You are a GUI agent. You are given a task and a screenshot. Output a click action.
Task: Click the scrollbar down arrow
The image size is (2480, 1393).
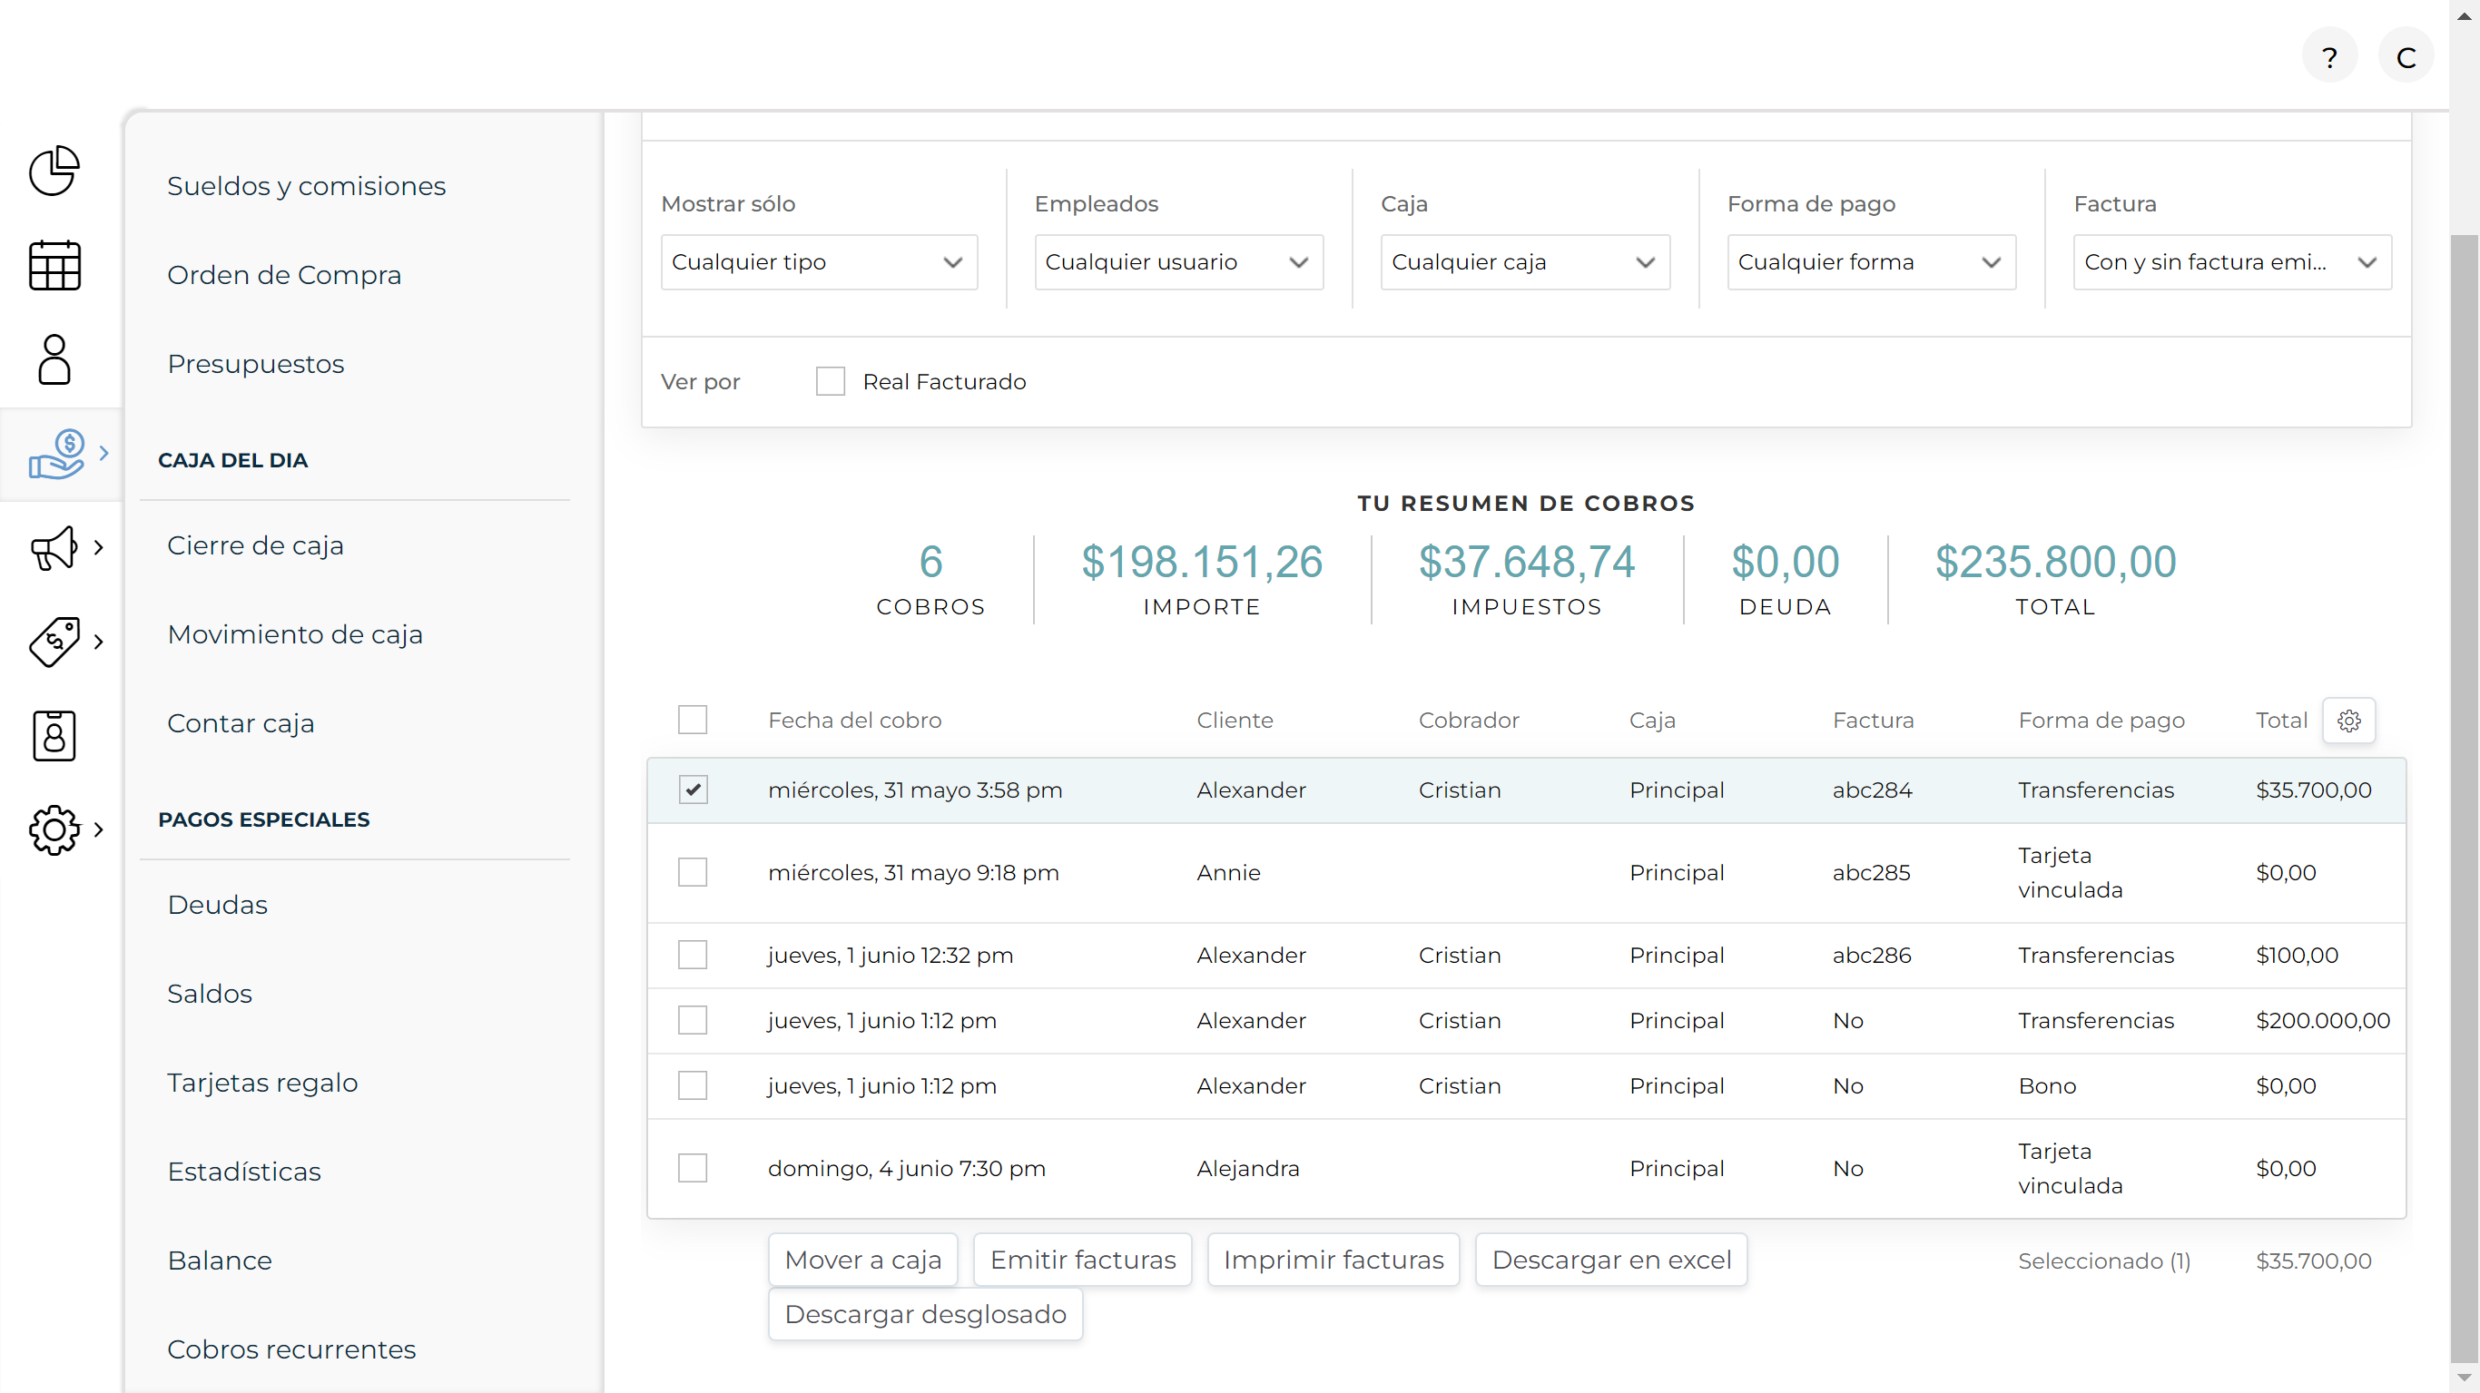tap(2465, 1379)
